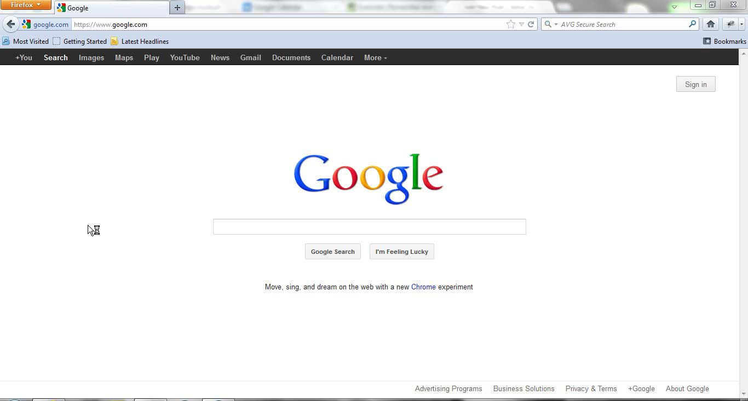Open the Most Visited bookmarks folder
Screen dimensions: 748x401
click(x=26, y=41)
